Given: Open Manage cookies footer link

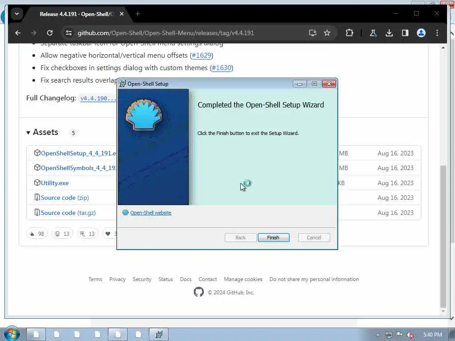Looking at the screenshot, I should click(x=243, y=279).
